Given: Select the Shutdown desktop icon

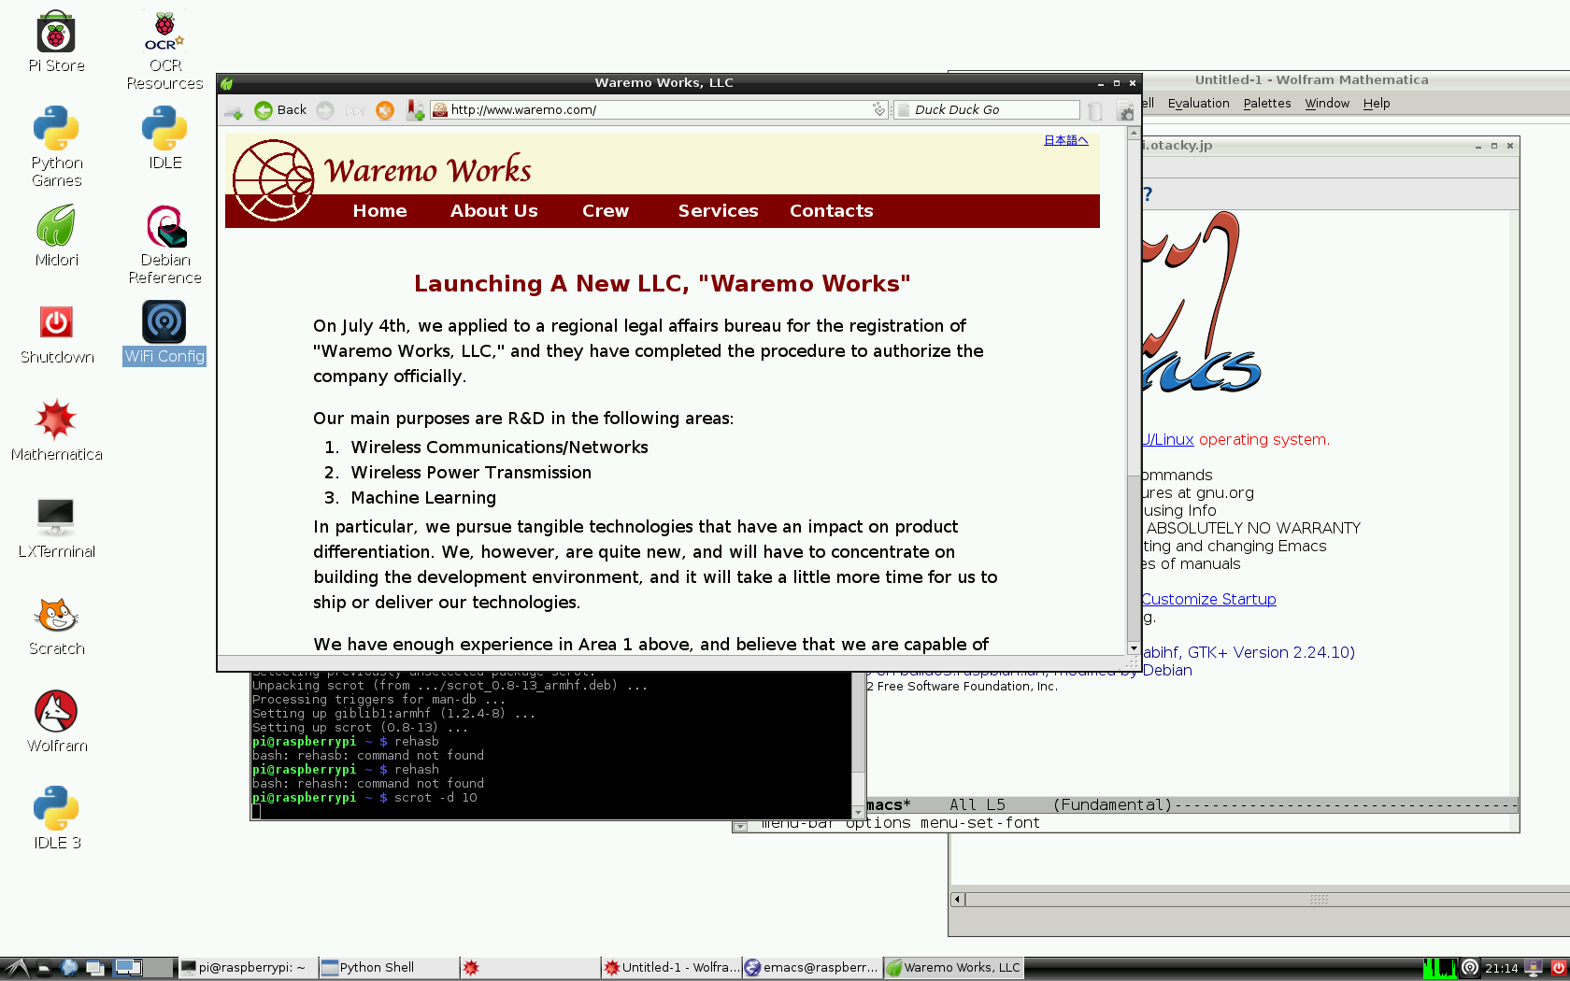Looking at the screenshot, I should tap(56, 334).
